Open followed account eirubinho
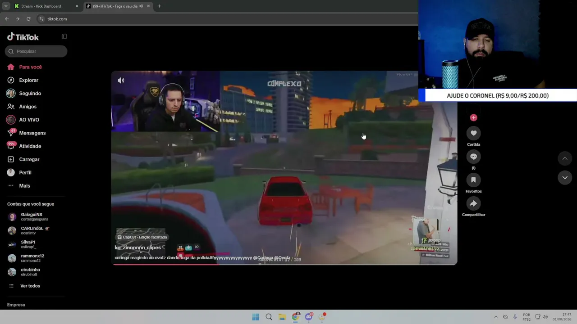Screen dimensions: 577x324 (x=24, y=272)
